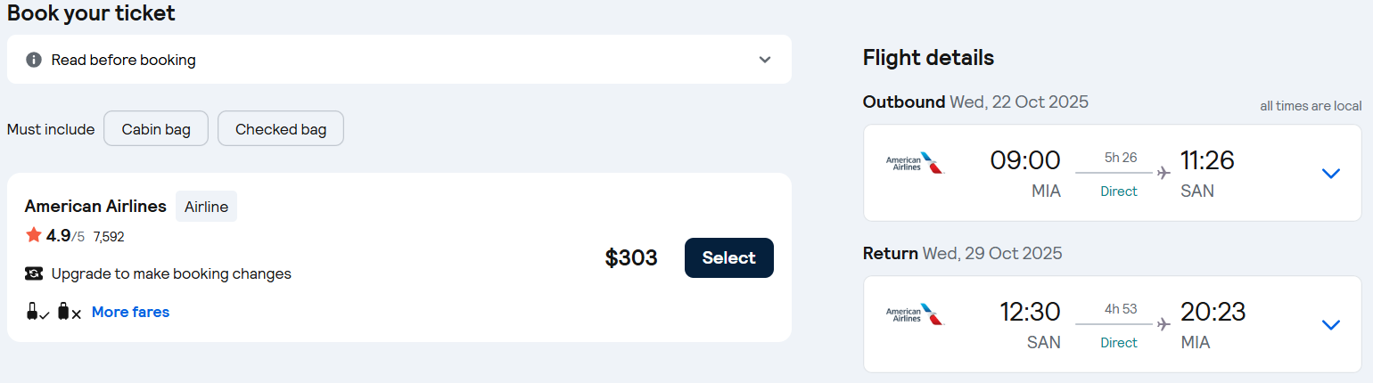This screenshot has height=383, width=1373.
Task: Toggle the Checked bag filter
Action: 281,129
